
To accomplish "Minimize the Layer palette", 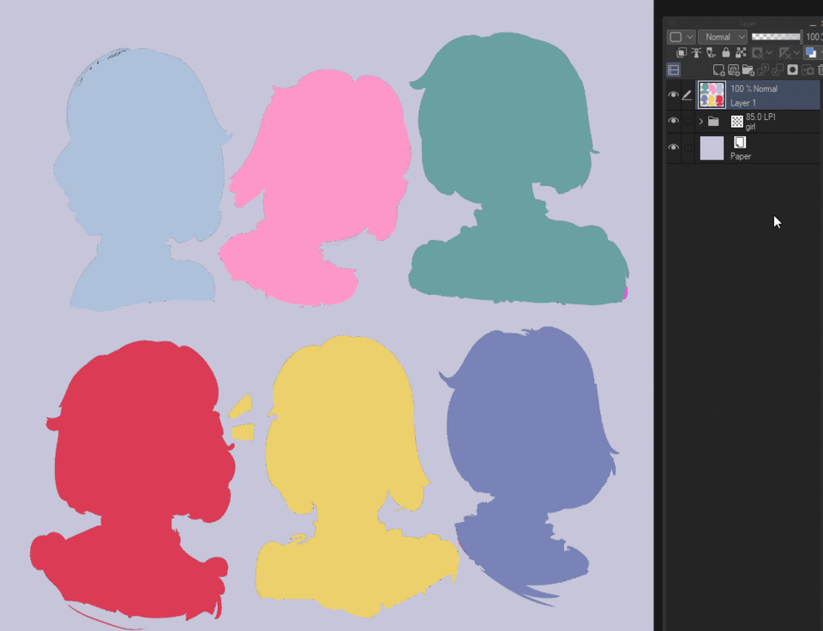I will tap(813, 24).
